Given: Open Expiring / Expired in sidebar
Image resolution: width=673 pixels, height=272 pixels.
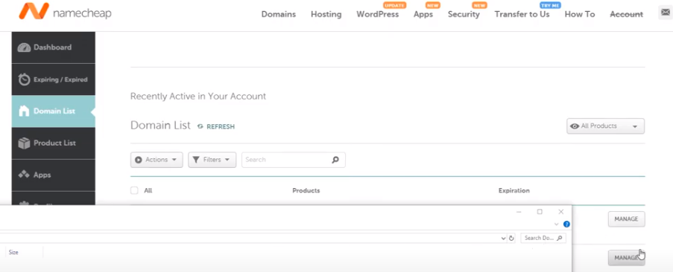Looking at the screenshot, I should [x=53, y=80].
